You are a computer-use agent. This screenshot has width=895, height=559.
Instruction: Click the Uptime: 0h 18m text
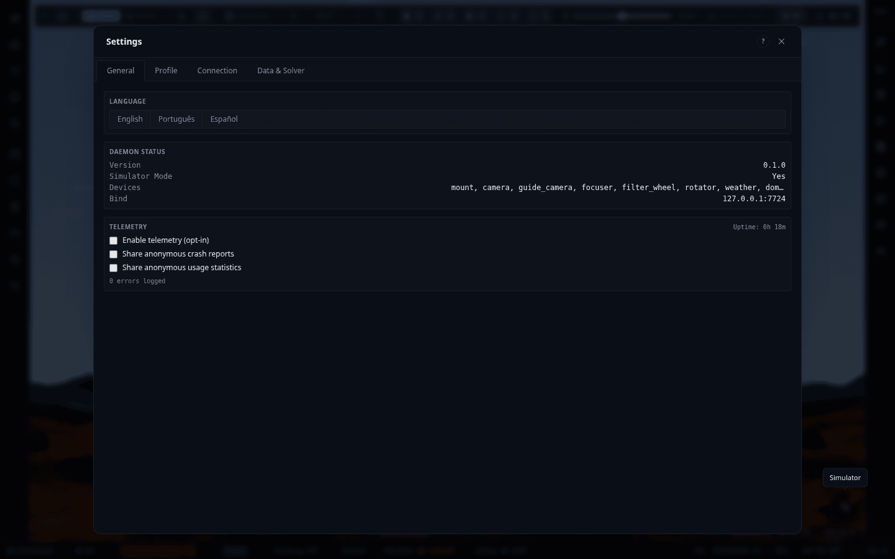pyautogui.click(x=759, y=227)
